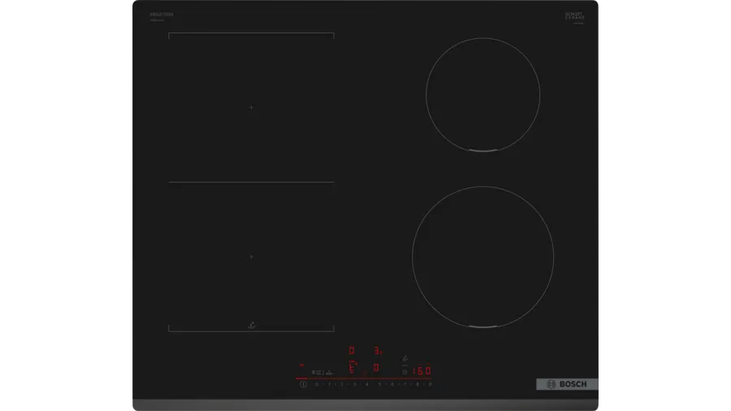Image resolution: width=731 pixels, height=411 pixels.
Task: Set power level to 0 on slider
Action: click(x=316, y=383)
